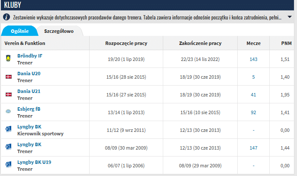Click the 92 matches link for Esbjerg fB

(253, 112)
